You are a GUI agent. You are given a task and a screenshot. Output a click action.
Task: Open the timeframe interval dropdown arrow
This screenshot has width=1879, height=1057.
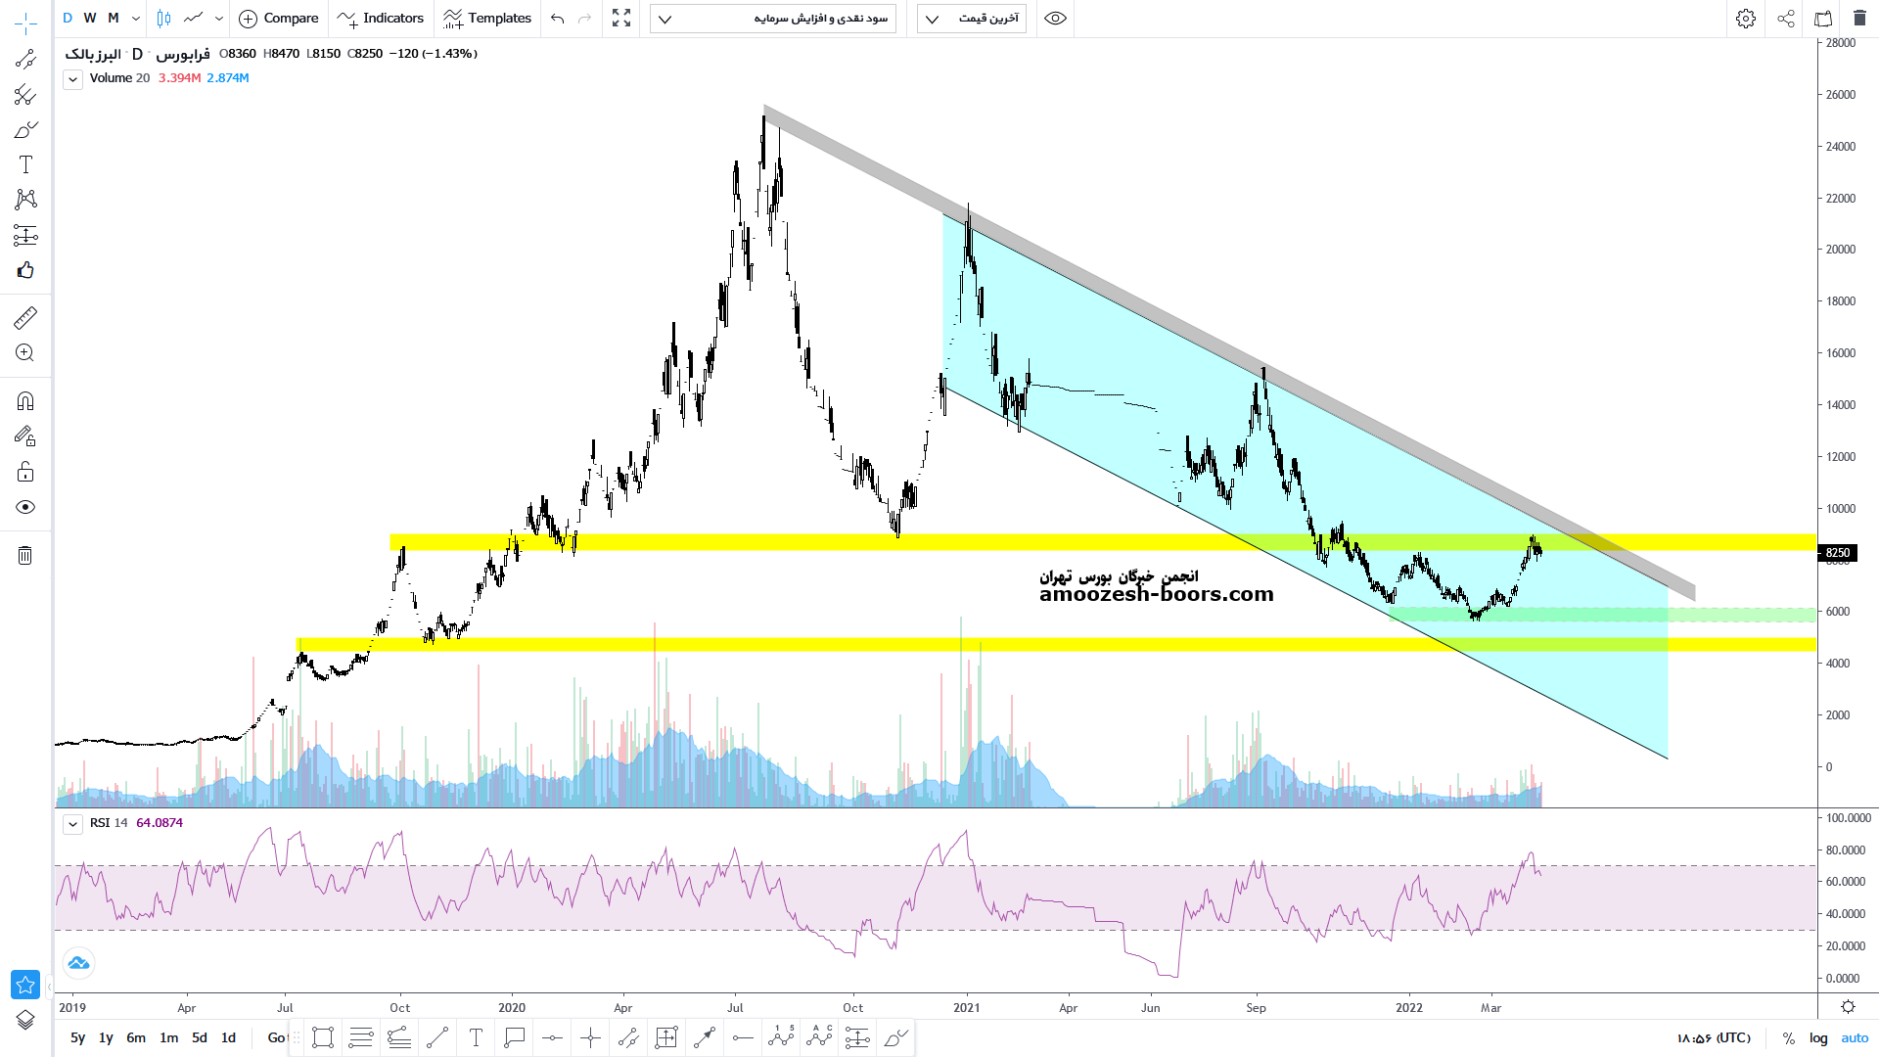[136, 19]
